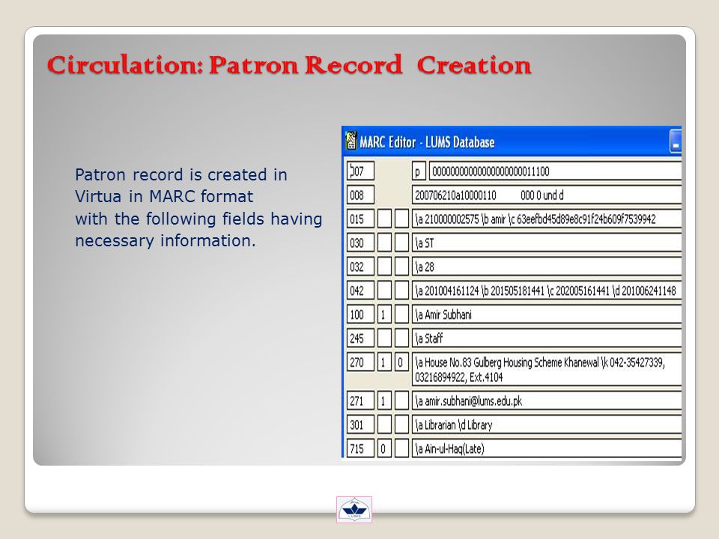Viewport: 719px width, 539px height.
Task: Click the 015 field with barcode 210000002575
Action: pyautogui.click(x=547, y=219)
